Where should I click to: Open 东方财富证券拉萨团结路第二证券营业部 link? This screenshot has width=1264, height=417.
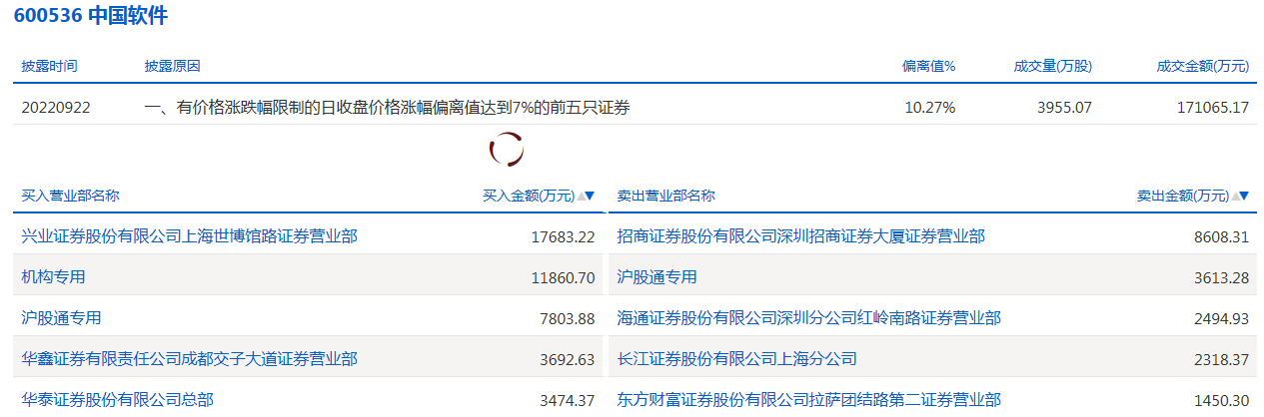click(x=808, y=400)
